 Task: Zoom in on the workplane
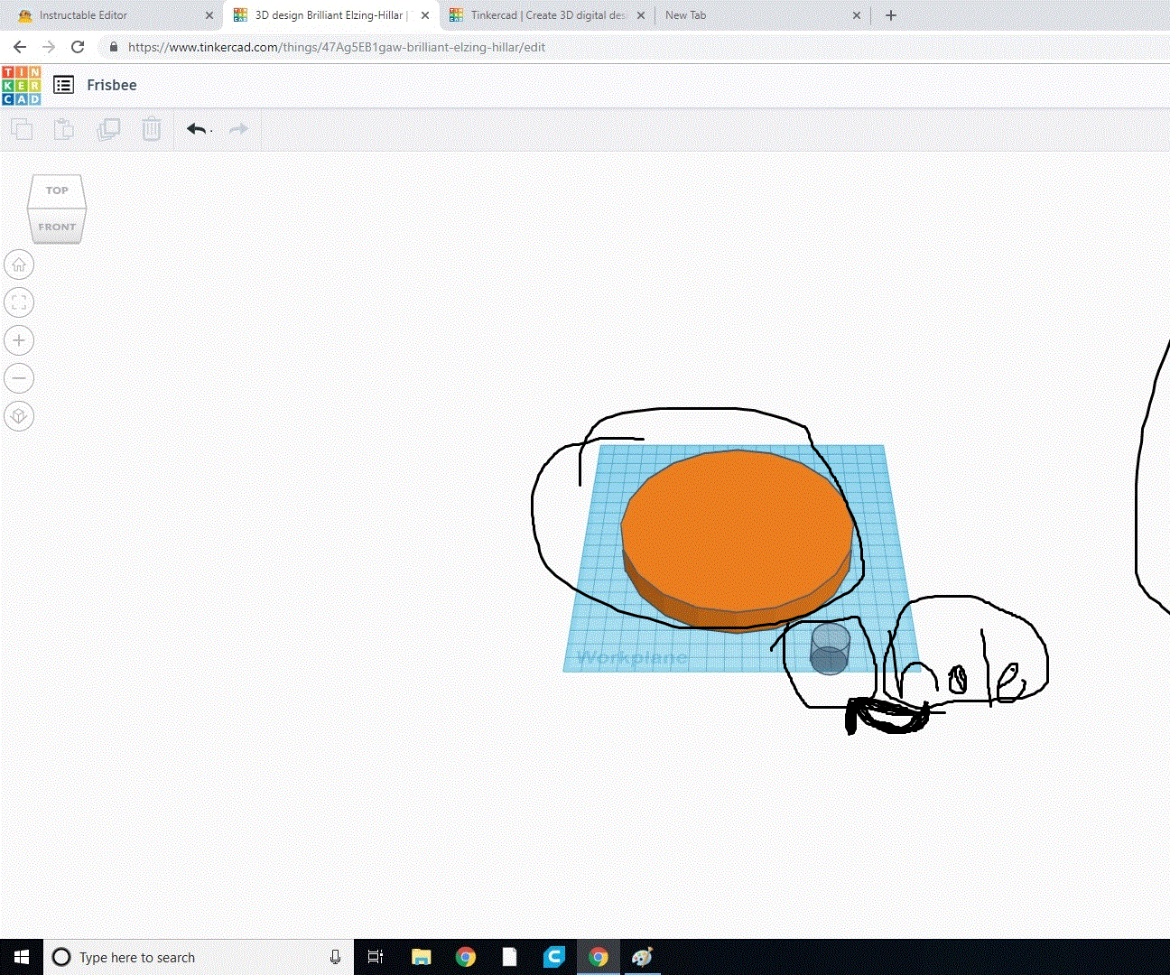[x=19, y=339]
